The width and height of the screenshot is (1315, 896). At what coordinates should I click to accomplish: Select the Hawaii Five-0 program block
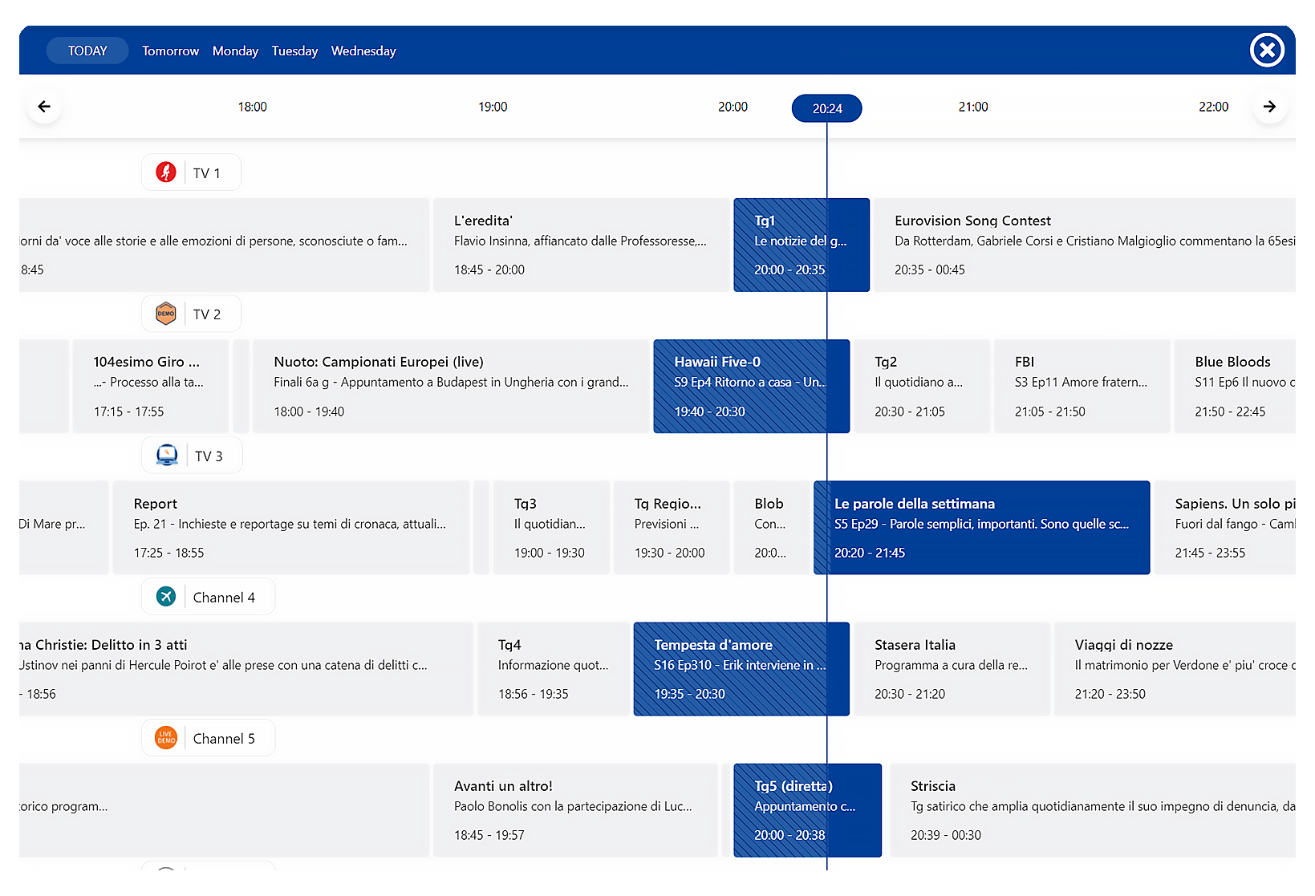[x=752, y=387]
